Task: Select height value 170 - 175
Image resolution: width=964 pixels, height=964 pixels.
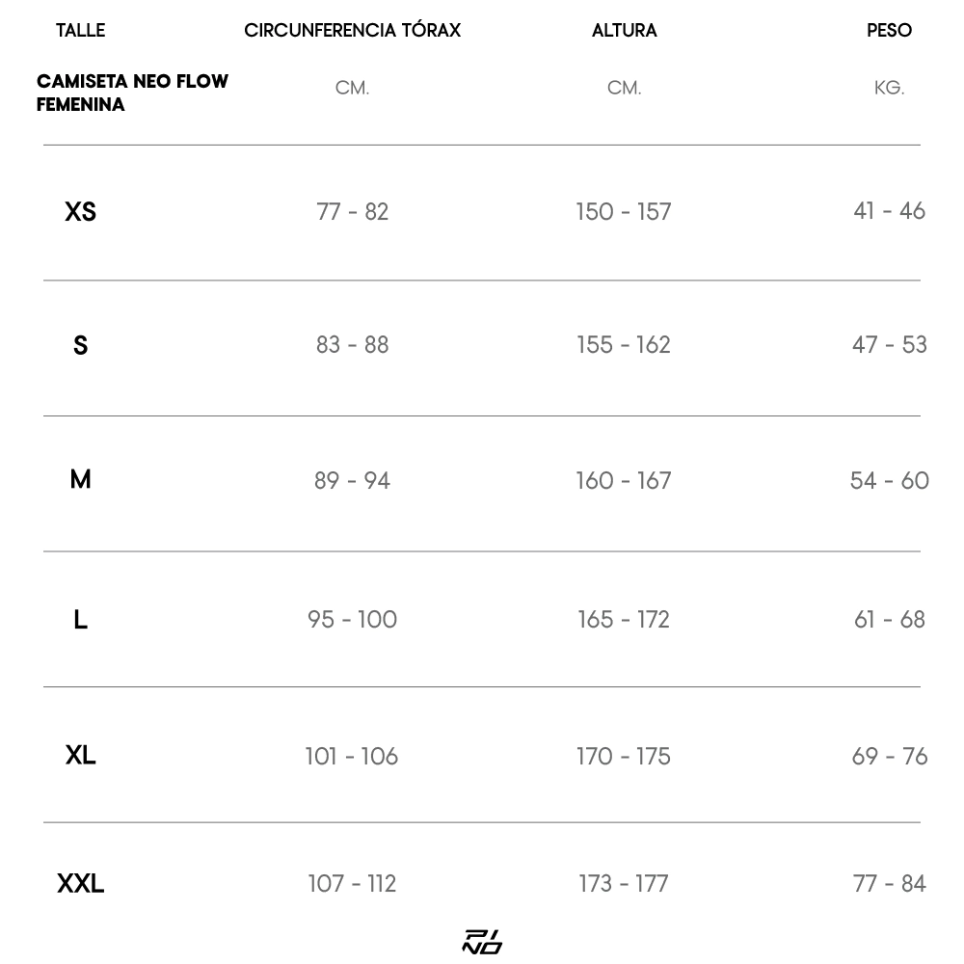Action: click(x=624, y=757)
